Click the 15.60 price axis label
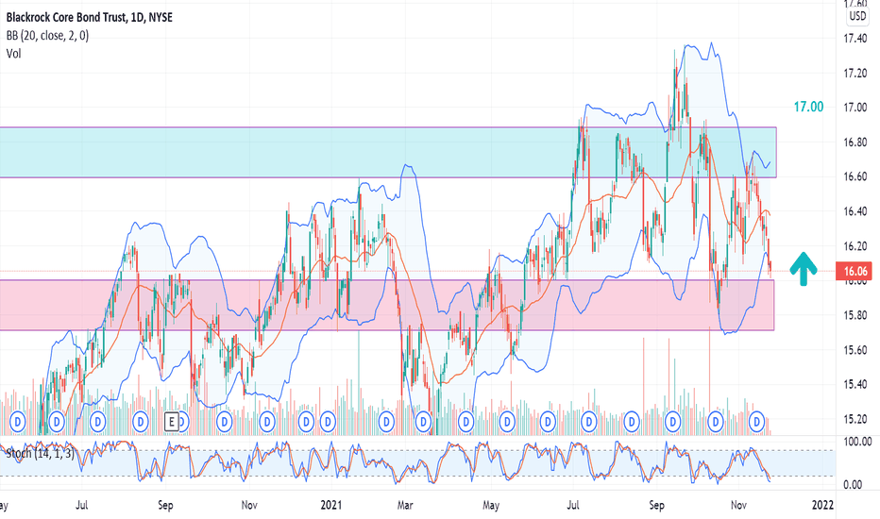The width and height of the screenshot is (880, 519). click(855, 350)
